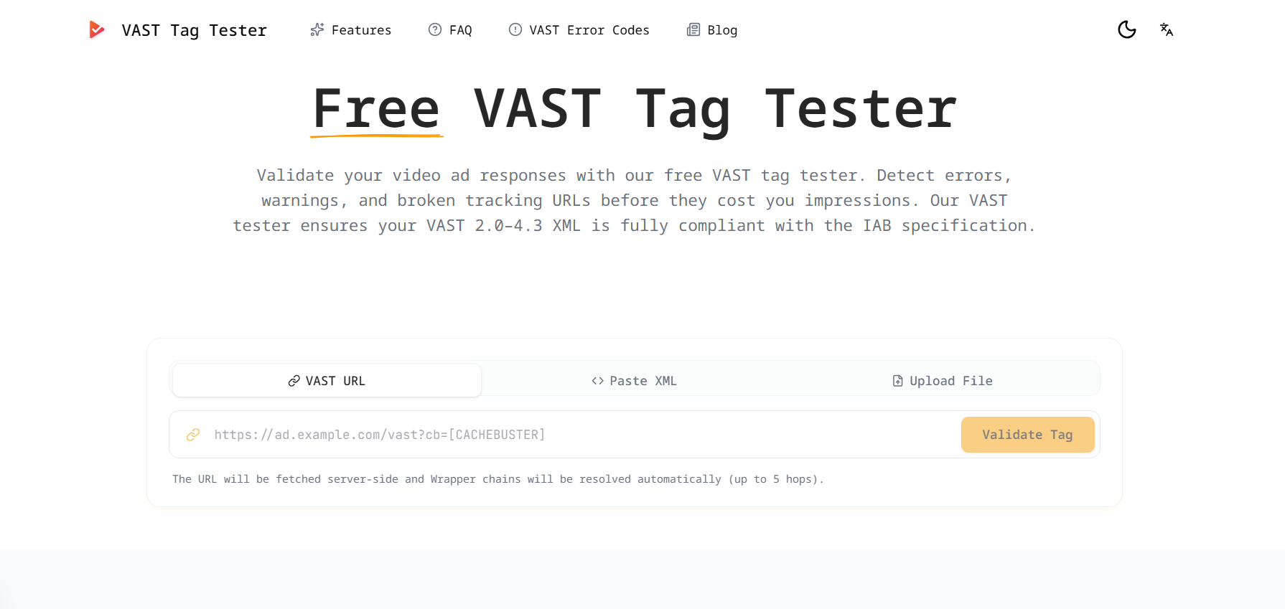Click the VAST Tag Tester site title
This screenshot has height=609, width=1285.
click(x=195, y=30)
